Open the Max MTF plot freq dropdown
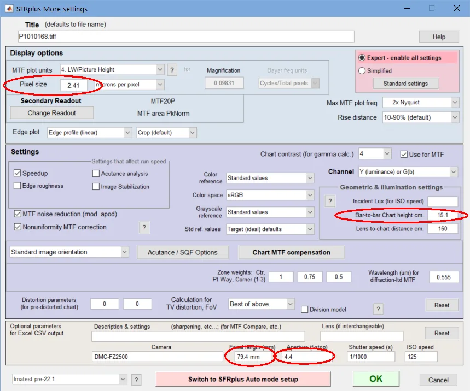 [421, 102]
